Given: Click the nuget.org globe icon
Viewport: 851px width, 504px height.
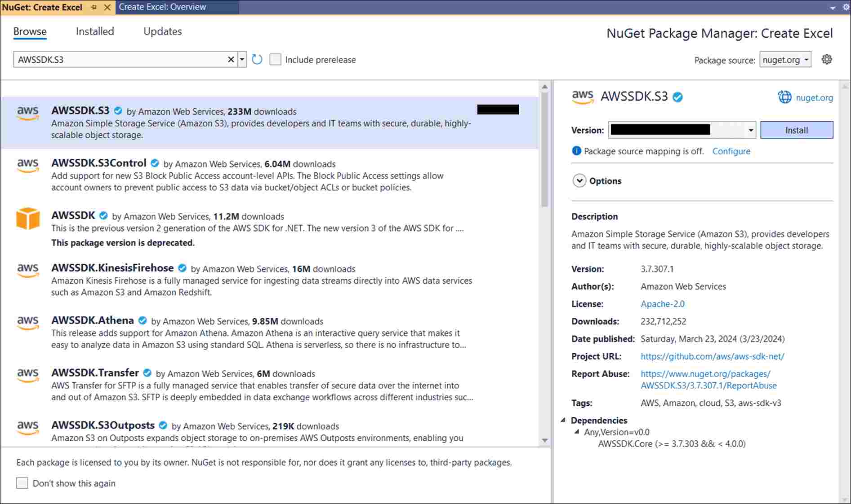Looking at the screenshot, I should click(x=784, y=97).
